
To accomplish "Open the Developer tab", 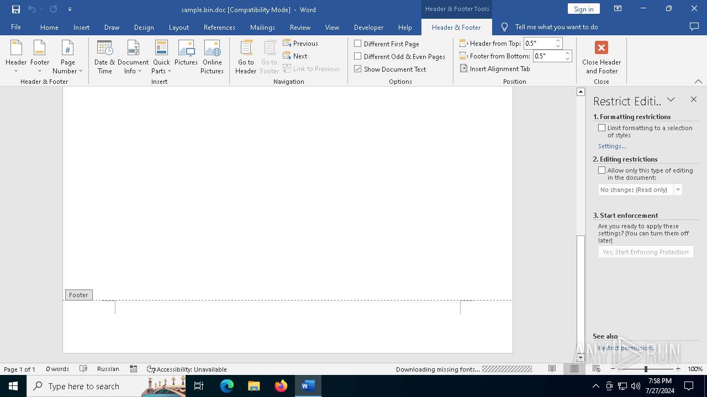I will [x=368, y=27].
